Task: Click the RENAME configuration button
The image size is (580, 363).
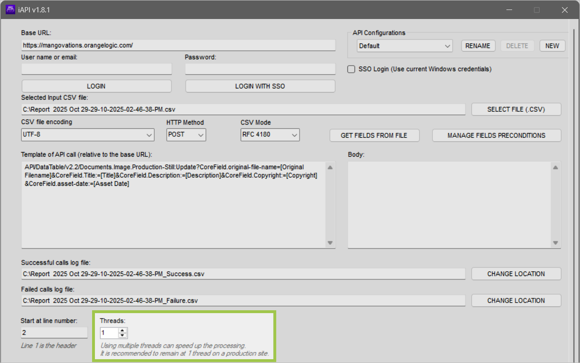Action: click(477, 46)
